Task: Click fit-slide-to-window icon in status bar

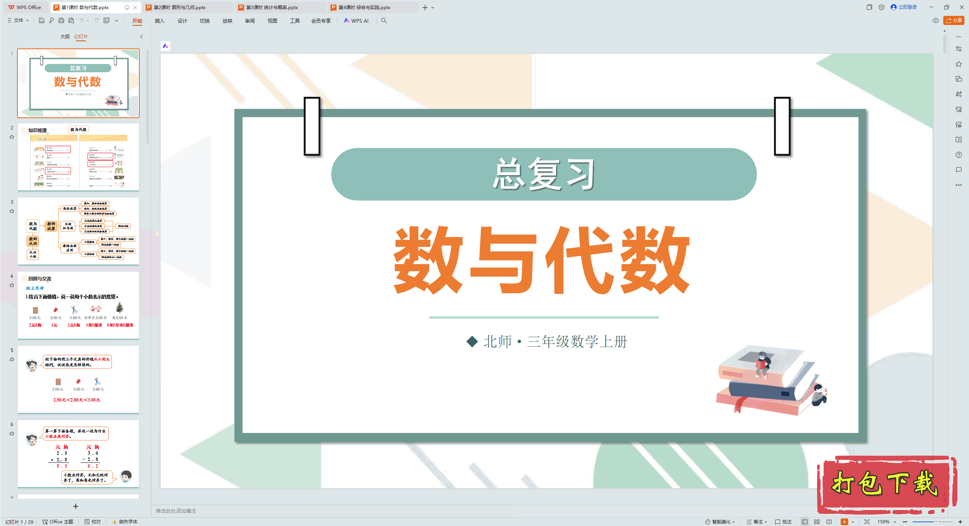Action: tap(867, 522)
